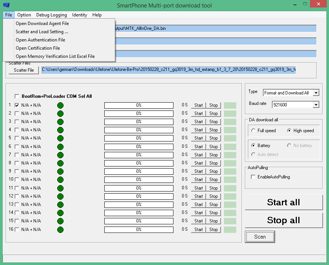This screenshot has height=265, width=329.
Task: Uncheck the port 1 checkbox
Action: pyautogui.click(x=17, y=105)
